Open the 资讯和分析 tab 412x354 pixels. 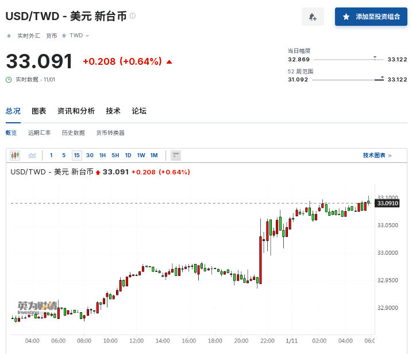pyautogui.click(x=76, y=111)
